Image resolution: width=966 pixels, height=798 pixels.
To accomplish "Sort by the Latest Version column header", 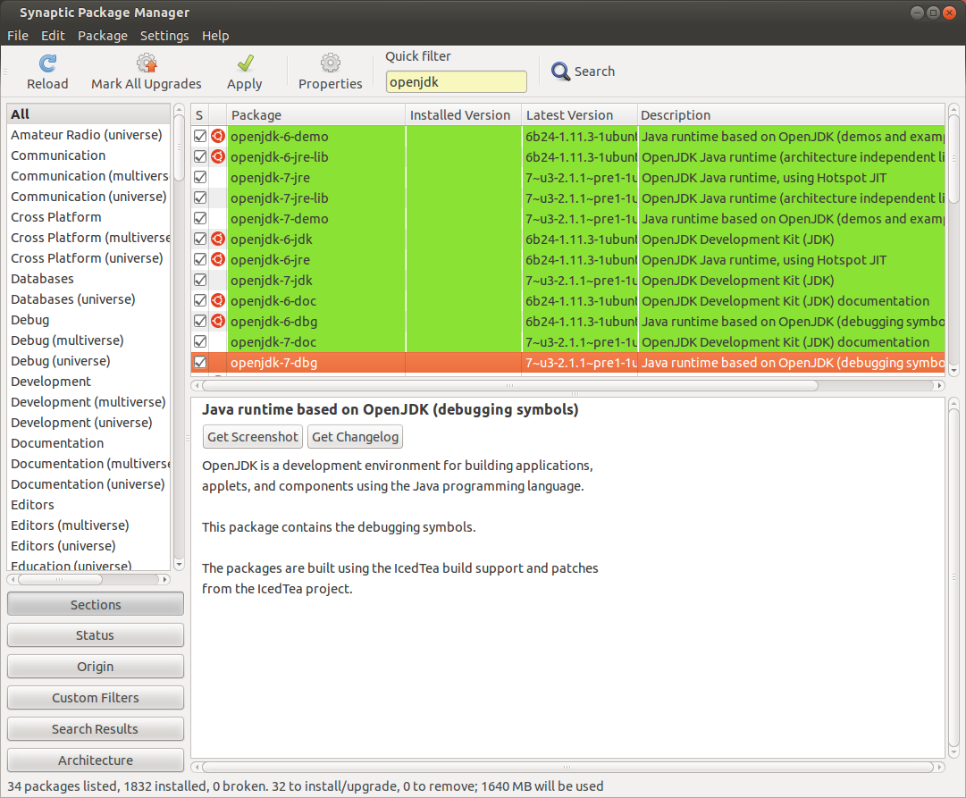I will (579, 115).
